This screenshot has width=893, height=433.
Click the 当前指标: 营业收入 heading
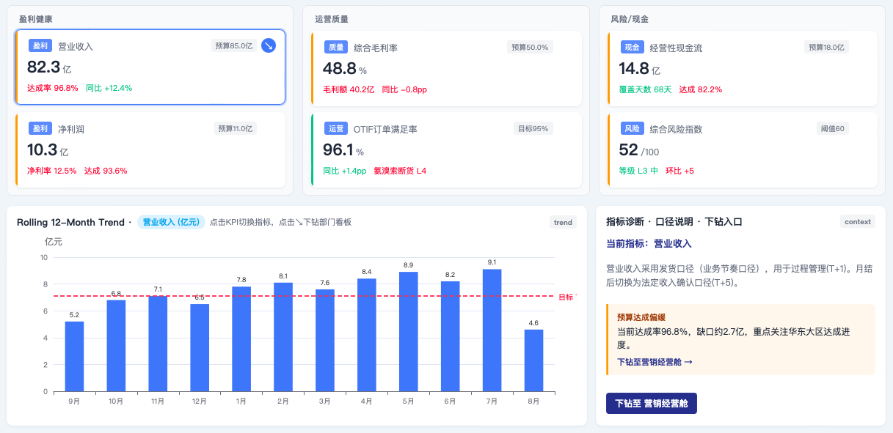coord(649,243)
